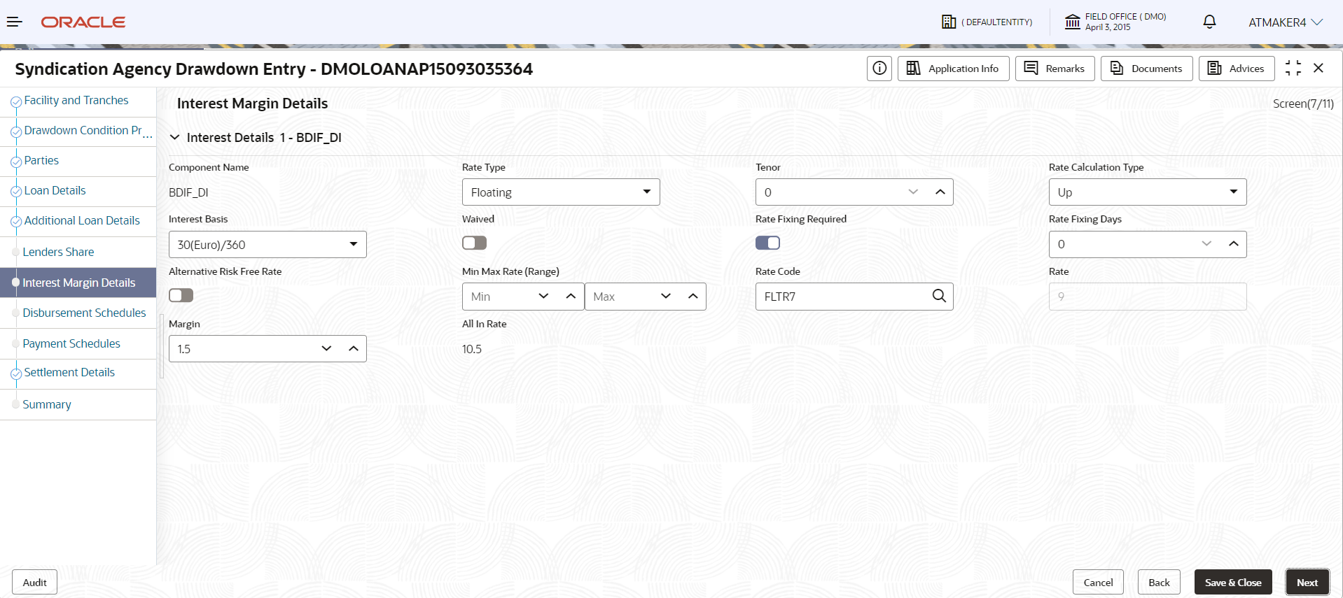Decrease Rate Fixing Days
The width and height of the screenshot is (1343, 598).
coord(1206,244)
